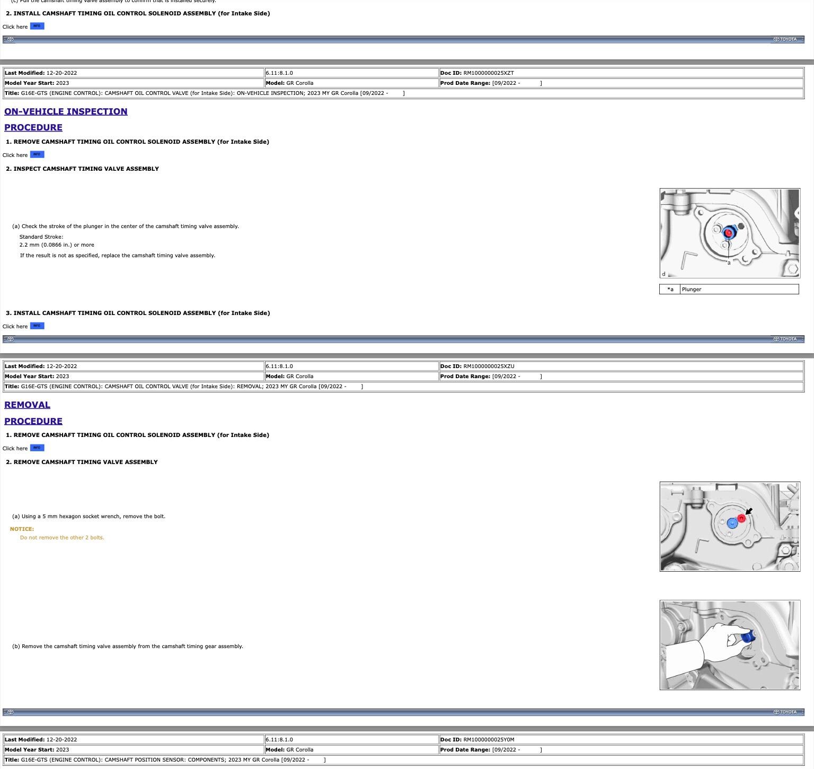The image size is (814, 769).
Task: Open INFO icon under Removal procedure step 1
Action: click(x=37, y=448)
